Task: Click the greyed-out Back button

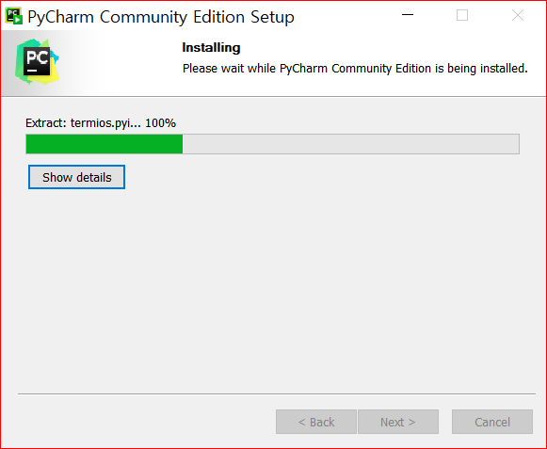Action: [x=316, y=422]
